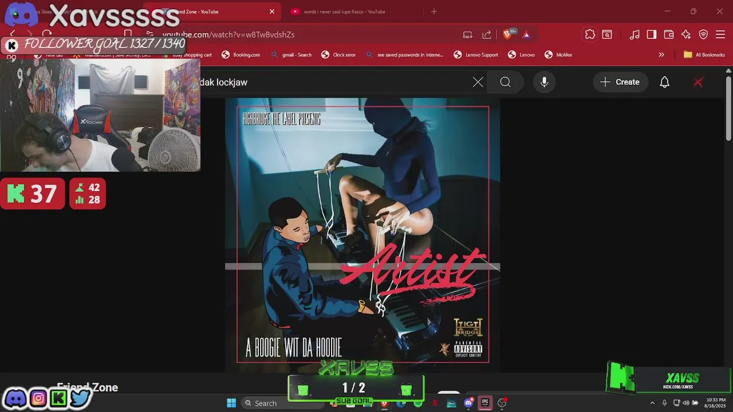Open the Brave Wallet icon
This screenshot has width=733, height=412.
click(669, 34)
